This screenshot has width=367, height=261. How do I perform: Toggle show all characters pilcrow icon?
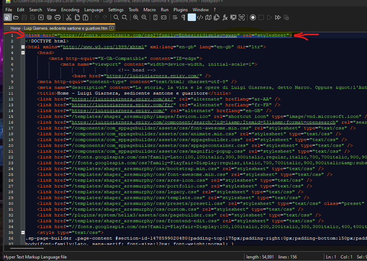183,17
